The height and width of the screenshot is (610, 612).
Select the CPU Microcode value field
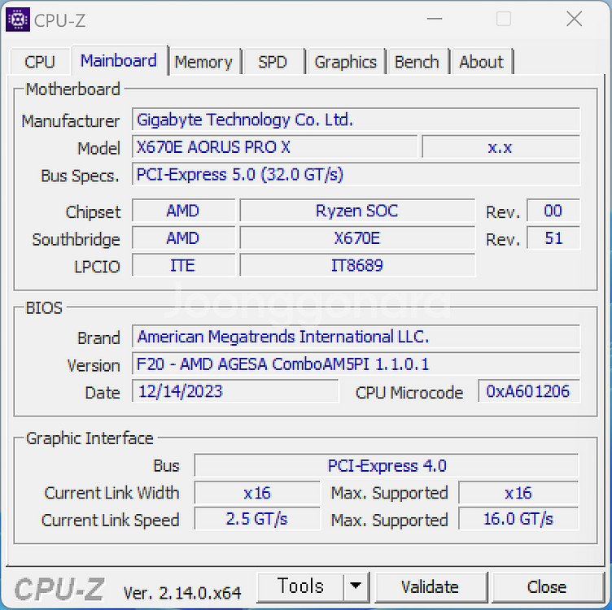tap(528, 391)
